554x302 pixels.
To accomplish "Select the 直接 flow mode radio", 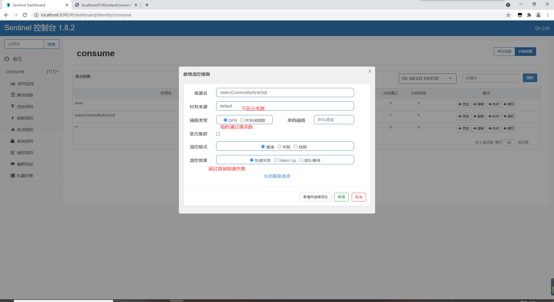I will [x=263, y=147].
